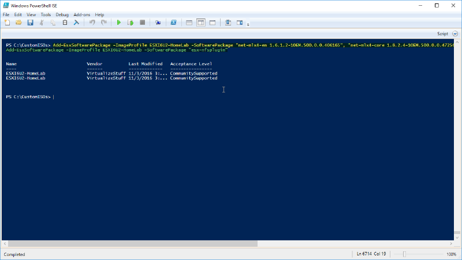Run the script with green play
The height and width of the screenshot is (260, 462).
point(119,23)
